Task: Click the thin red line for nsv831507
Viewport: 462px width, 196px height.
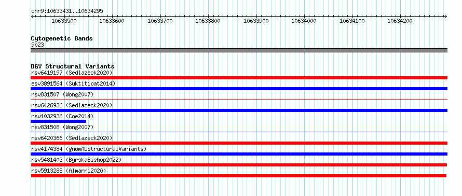Action: pyautogui.click(x=239, y=100)
